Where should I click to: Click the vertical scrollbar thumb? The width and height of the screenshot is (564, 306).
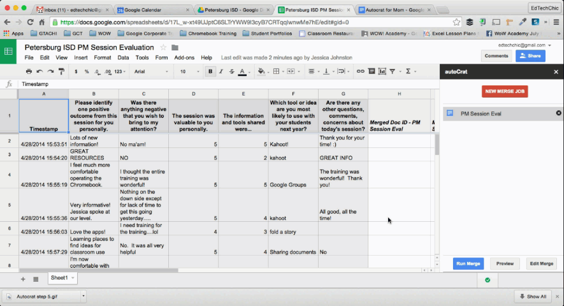point(437,144)
